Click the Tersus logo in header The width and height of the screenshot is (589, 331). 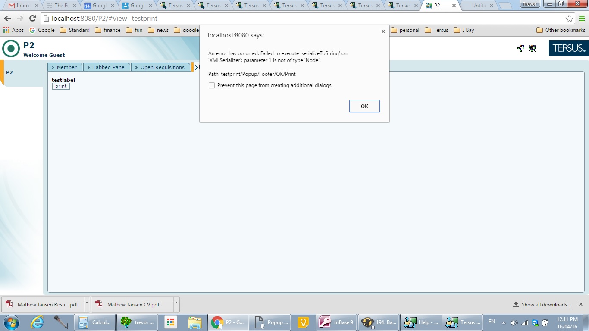pos(568,48)
